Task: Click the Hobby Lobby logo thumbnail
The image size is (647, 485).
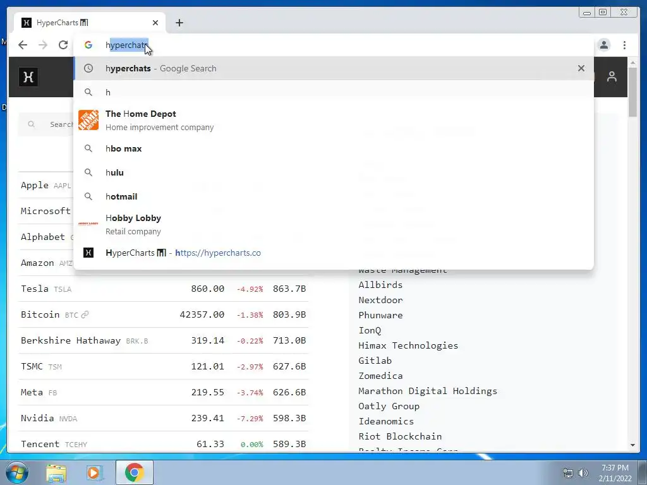Action: (x=88, y=224)
